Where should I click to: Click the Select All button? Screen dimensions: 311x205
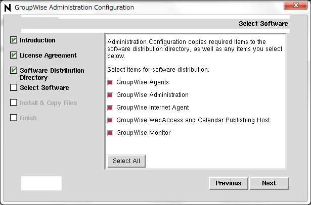click(126, 161)
